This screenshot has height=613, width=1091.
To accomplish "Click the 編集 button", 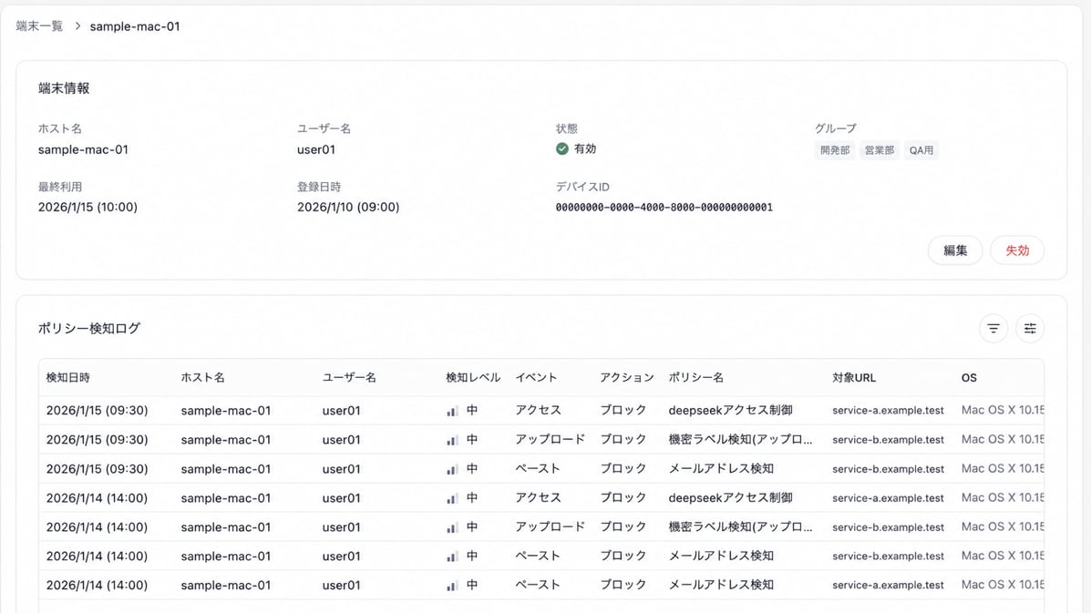I will pyautogui.click(x=954, y=250).
